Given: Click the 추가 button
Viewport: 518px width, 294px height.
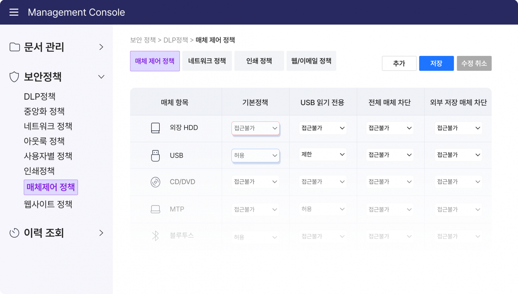Looking at the screenshot, I should click(399, 63).
